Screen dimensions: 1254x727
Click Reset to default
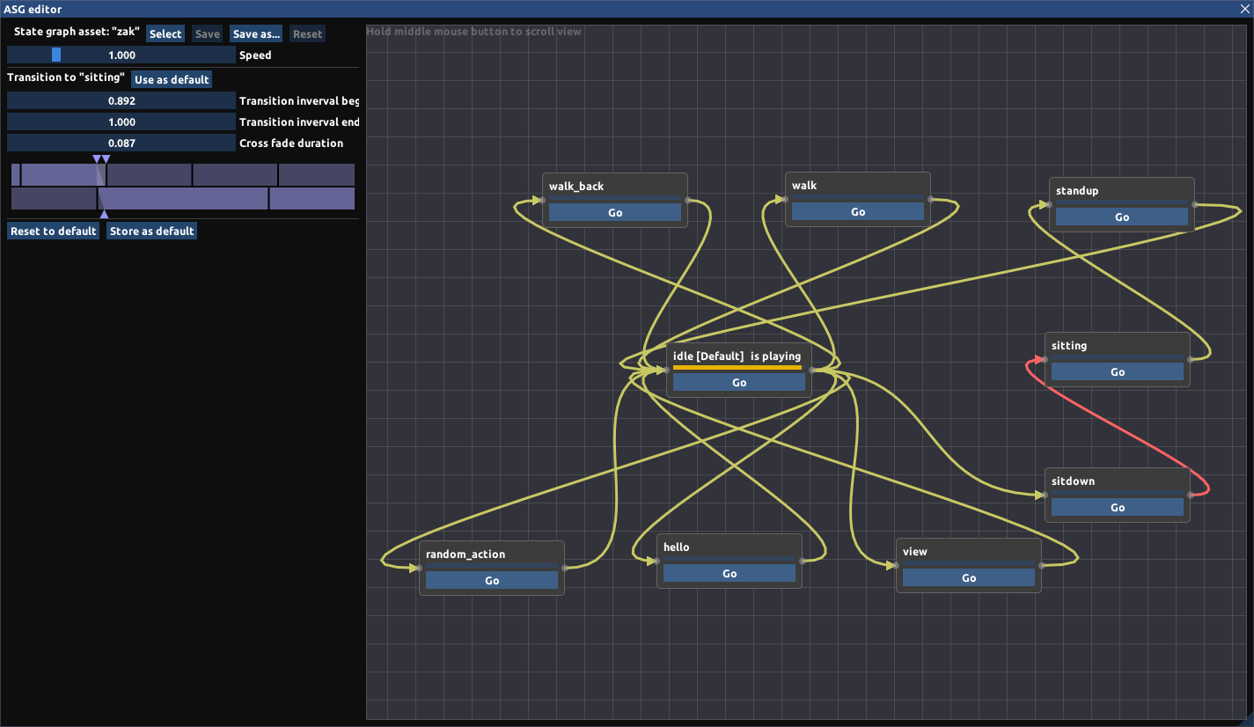click(x=54, y=231)
